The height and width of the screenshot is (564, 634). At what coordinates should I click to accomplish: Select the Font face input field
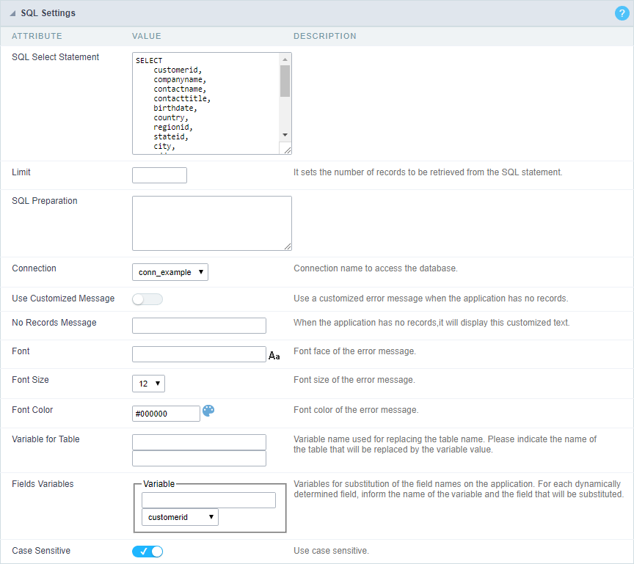tap(199, 354)
